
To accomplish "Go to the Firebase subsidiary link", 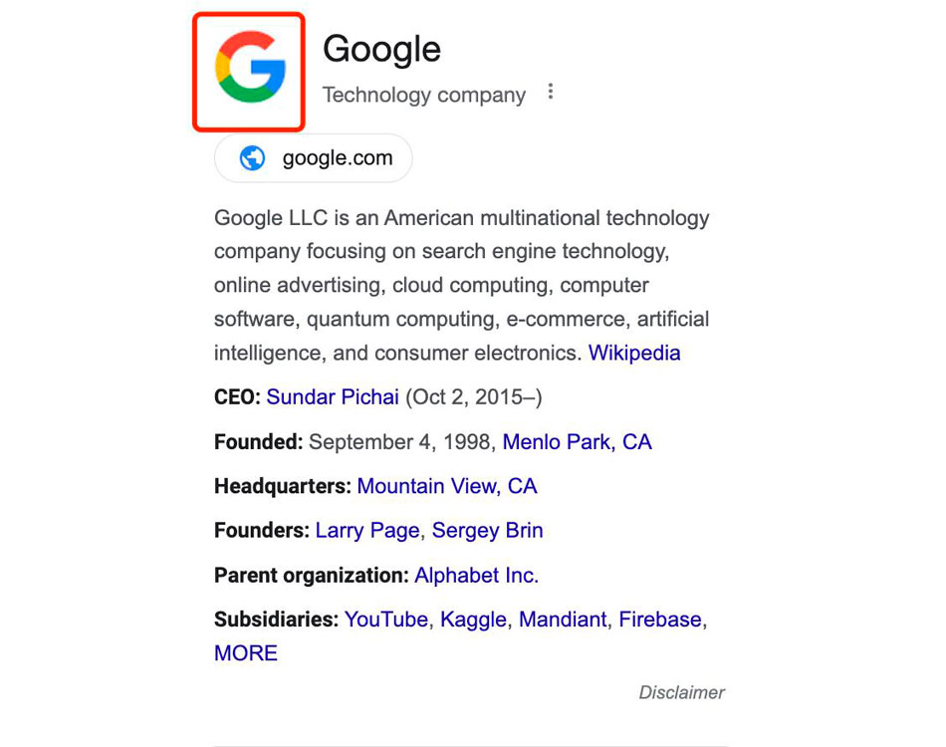I will [x=661, y=620].
